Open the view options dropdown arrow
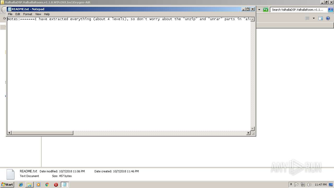The height and width of the screenshot is (188, 334). click(314, 18)
